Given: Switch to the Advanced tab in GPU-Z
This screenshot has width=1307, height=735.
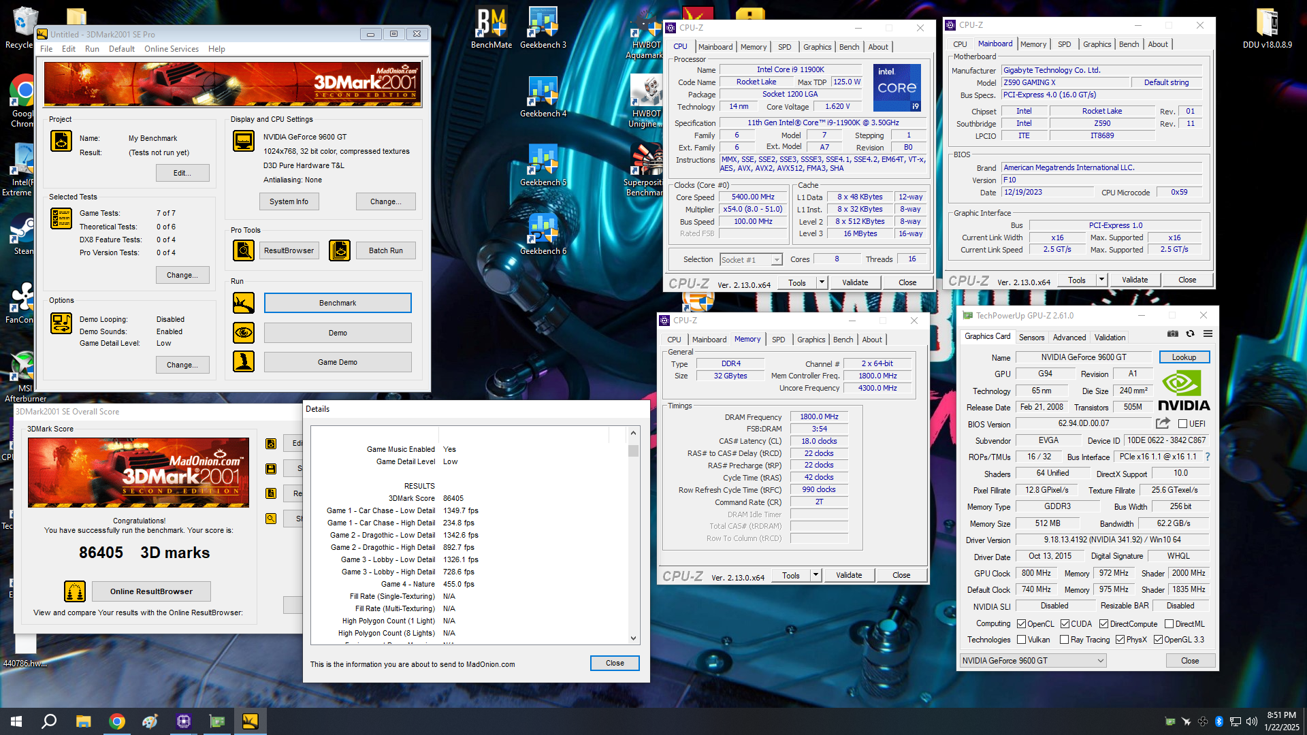Looking at the screenshot, I should [1069, 338].
